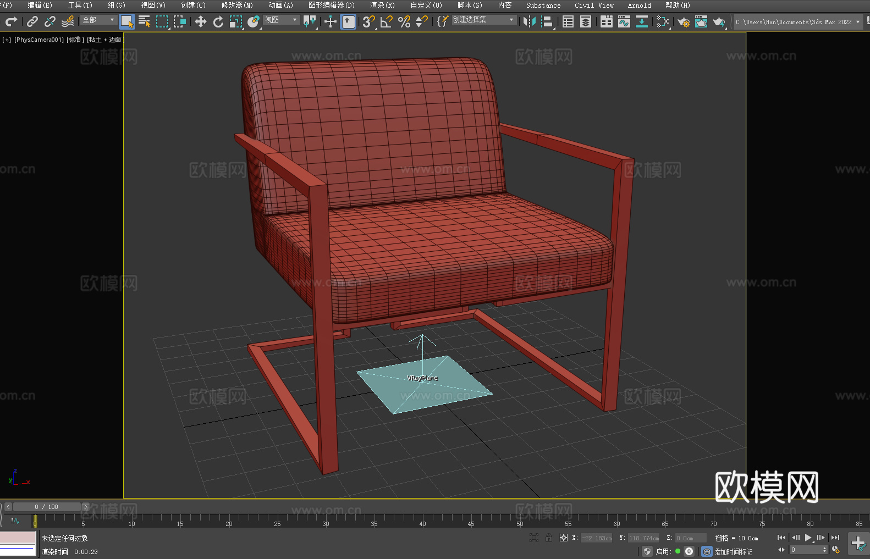Open Render Setup teapot icon
This screenshot has height=559, width=870.
click(x=684, y=21)
